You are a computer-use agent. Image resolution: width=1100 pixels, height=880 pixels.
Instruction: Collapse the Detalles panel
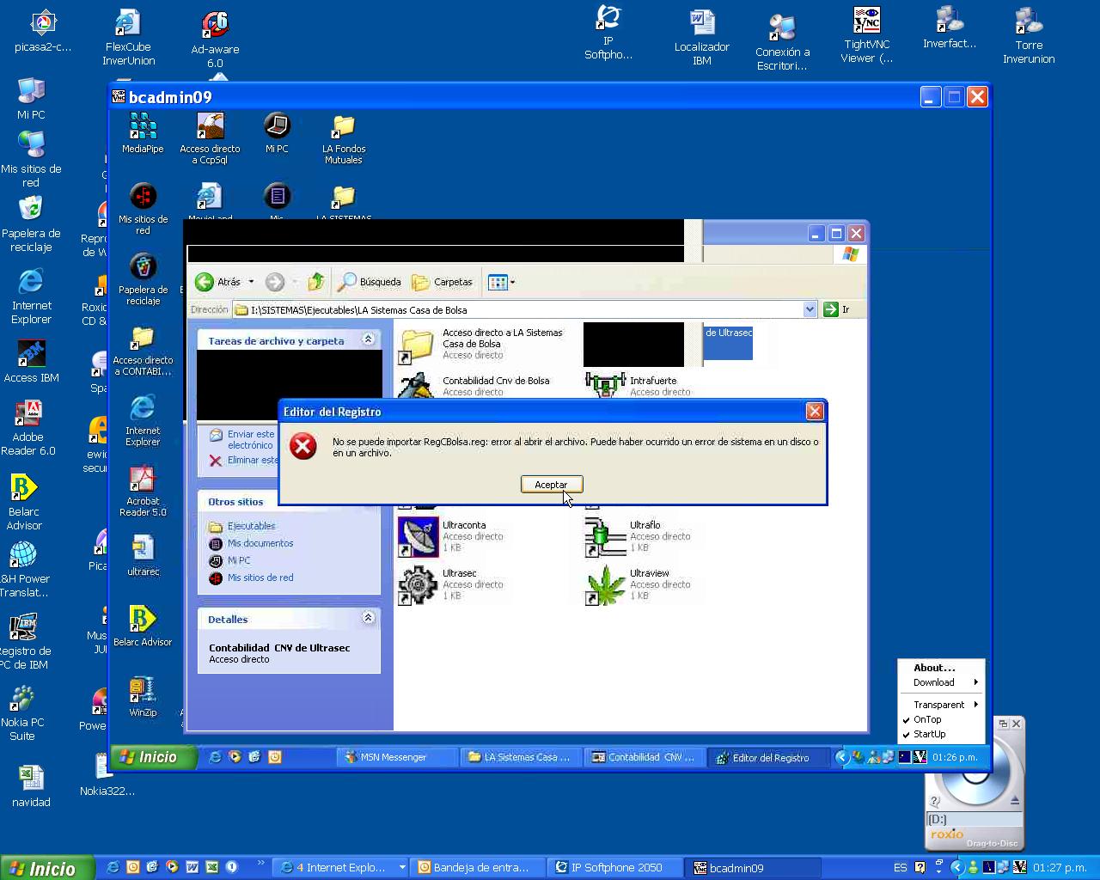click(x=368, y=618)
